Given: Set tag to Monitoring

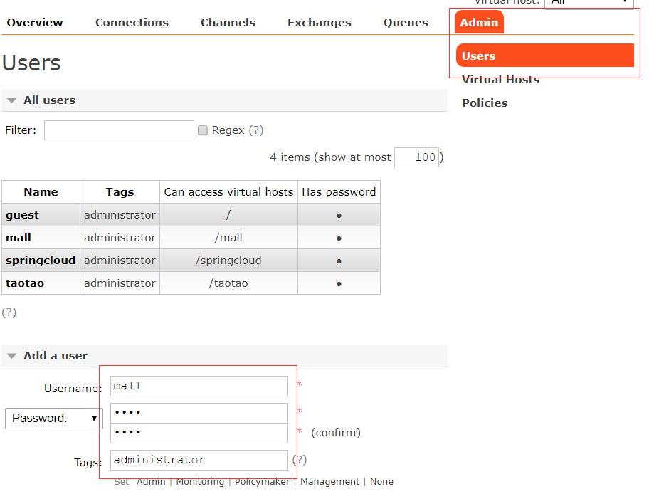Looking at the screenshot, I should (200, 482).
